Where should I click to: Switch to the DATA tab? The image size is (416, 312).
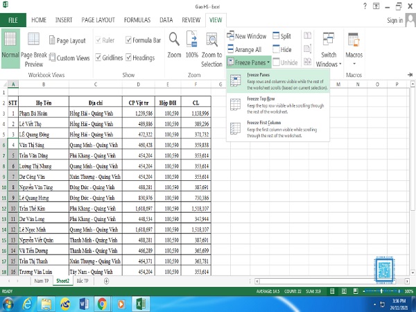pos(166,20)
